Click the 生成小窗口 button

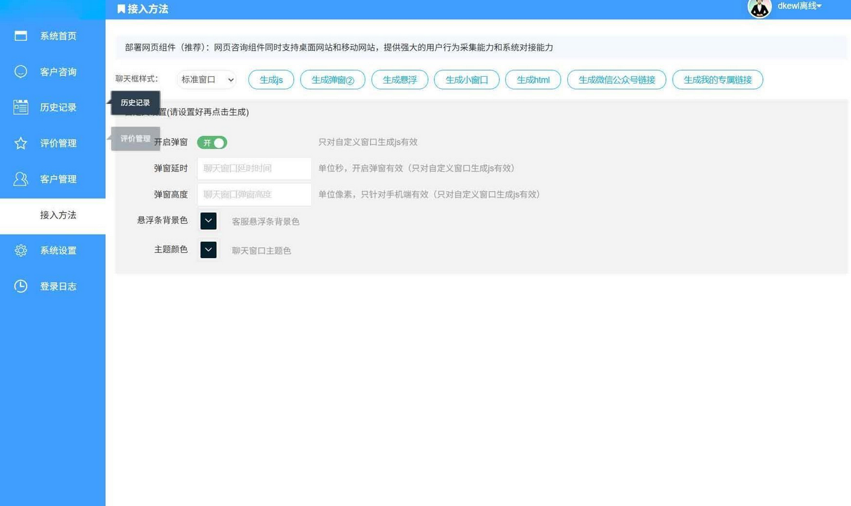[x=467, y=80]
